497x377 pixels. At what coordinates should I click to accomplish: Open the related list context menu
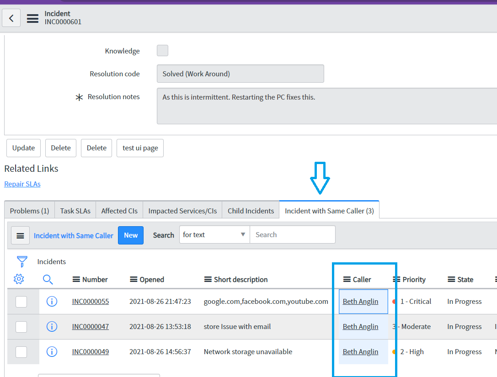pyautogui.click(x=20, y=235)
